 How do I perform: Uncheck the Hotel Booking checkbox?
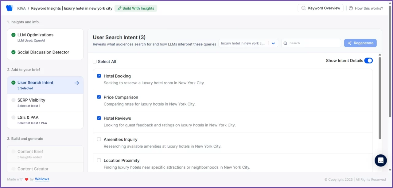pos(99,76)
